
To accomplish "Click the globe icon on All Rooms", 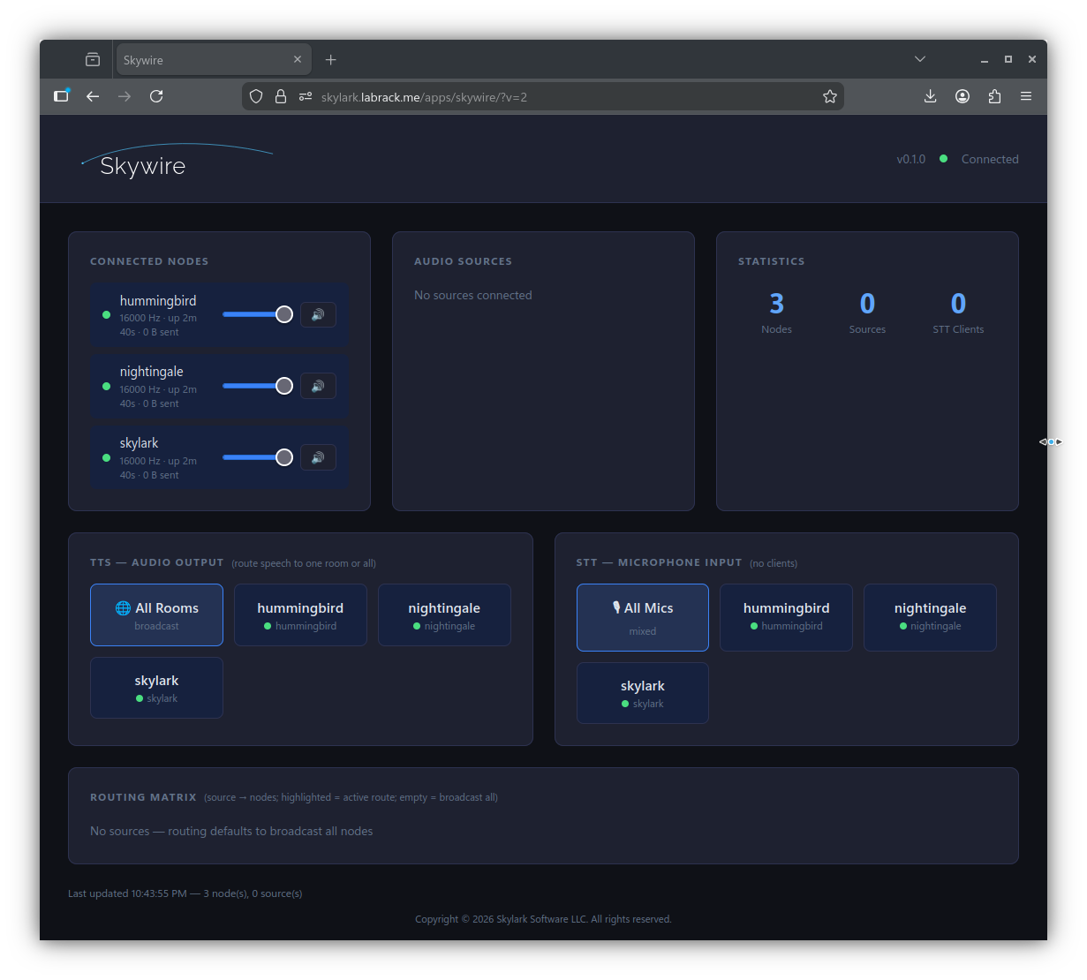I will [125, 607].
